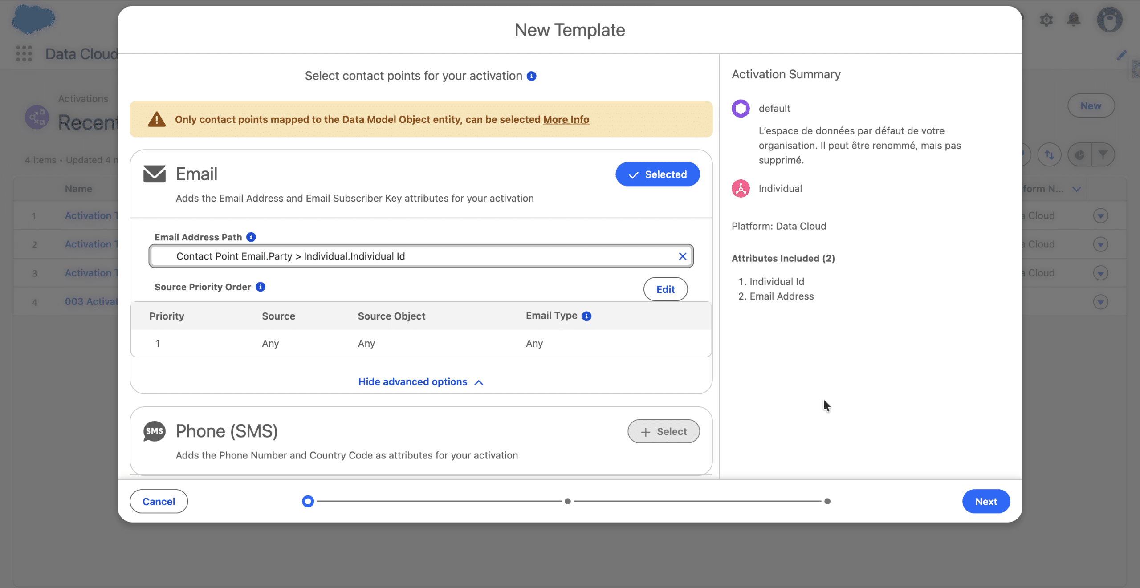Click the info icon next to Email Address Path
1140x588 pixels.
[251, 237]
